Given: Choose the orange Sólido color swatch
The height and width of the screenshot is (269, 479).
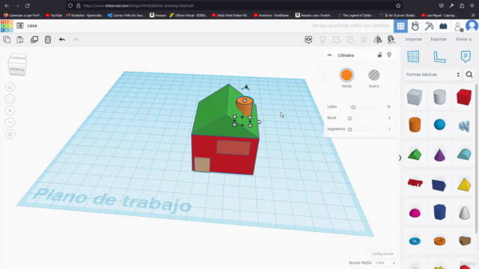Looking at the screenshot, I should (x=347, y=75).
